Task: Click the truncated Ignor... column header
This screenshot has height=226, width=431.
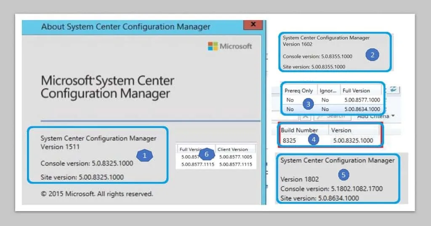Action: 328,91
